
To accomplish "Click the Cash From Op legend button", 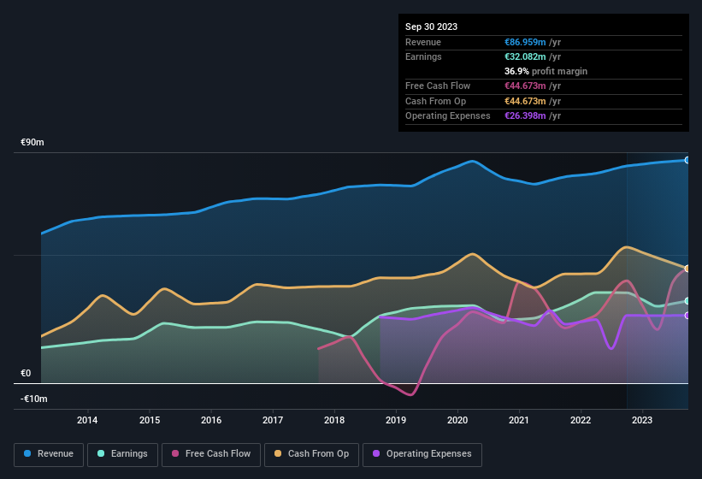I will point(312,454).
